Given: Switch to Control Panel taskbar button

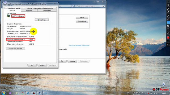Looking at the screenshot, I should click(x=45, y=93).
